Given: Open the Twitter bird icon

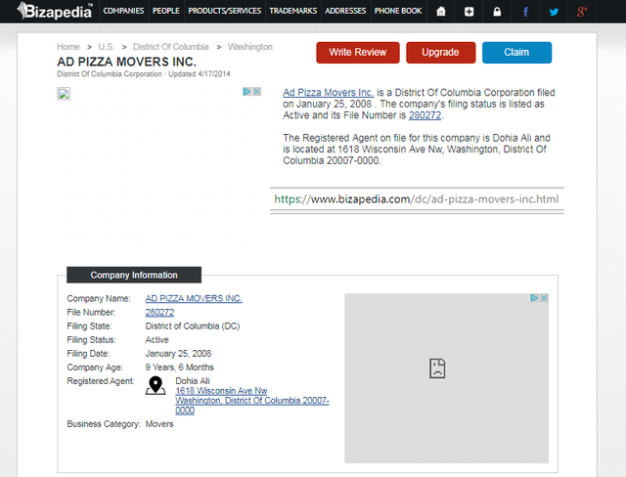Looking at the screenshot, I should [x=554, y=12].
